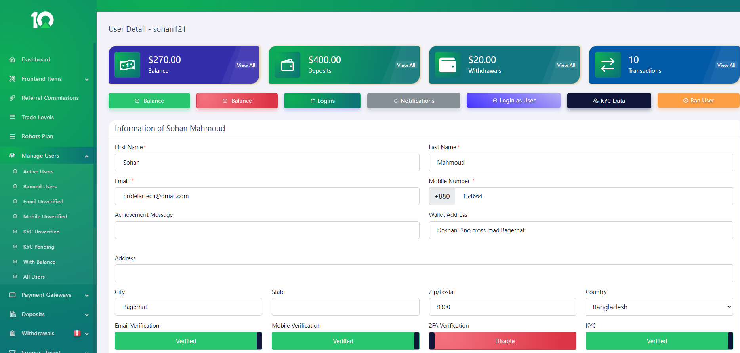The height and width of the screenshot is (353, 740).
Task: Toggle the Email Verification switch
Action: 188,341
